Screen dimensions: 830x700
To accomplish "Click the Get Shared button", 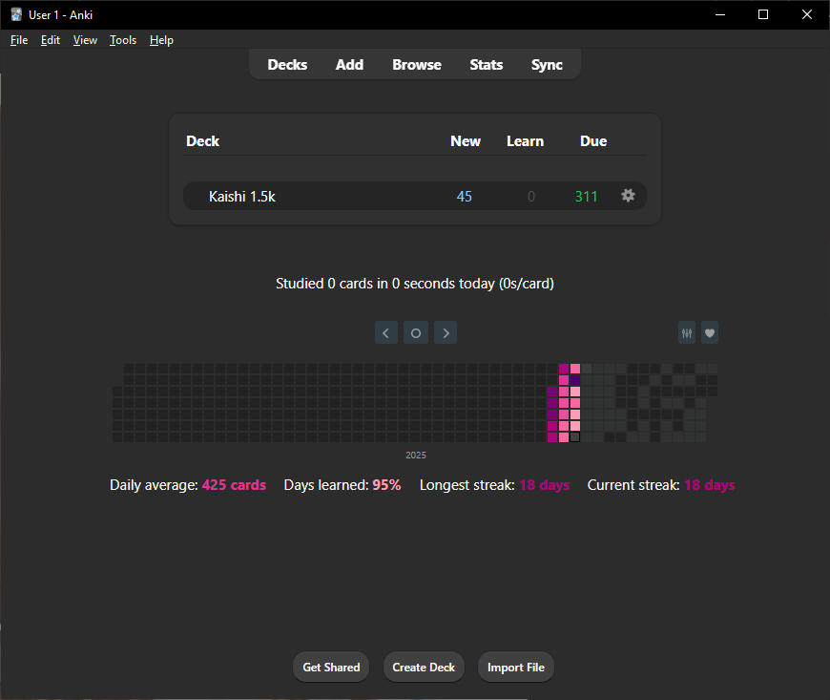I will click(x=331, y=668).
